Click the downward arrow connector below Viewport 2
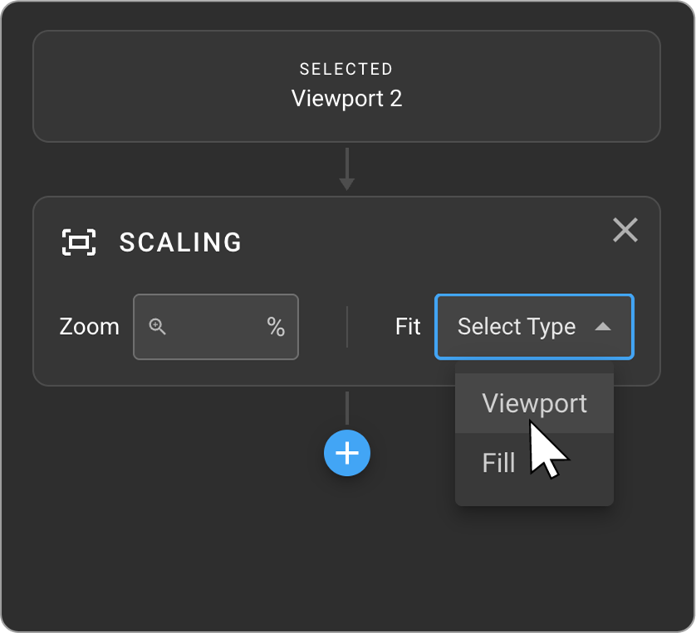696x633 pixels. 347,169
